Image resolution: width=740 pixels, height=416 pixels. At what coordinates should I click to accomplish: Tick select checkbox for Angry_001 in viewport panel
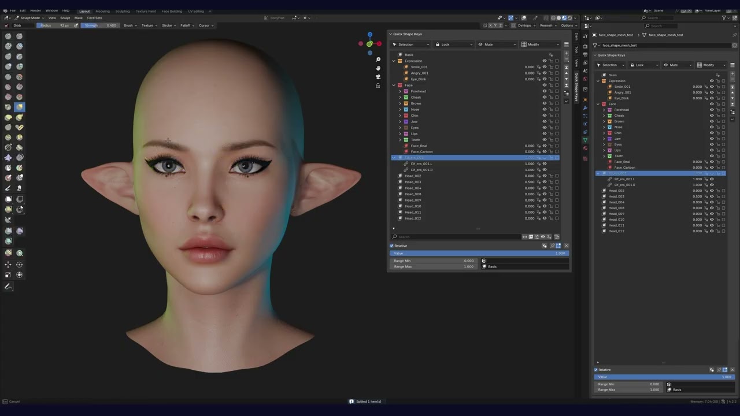point(557,73)
